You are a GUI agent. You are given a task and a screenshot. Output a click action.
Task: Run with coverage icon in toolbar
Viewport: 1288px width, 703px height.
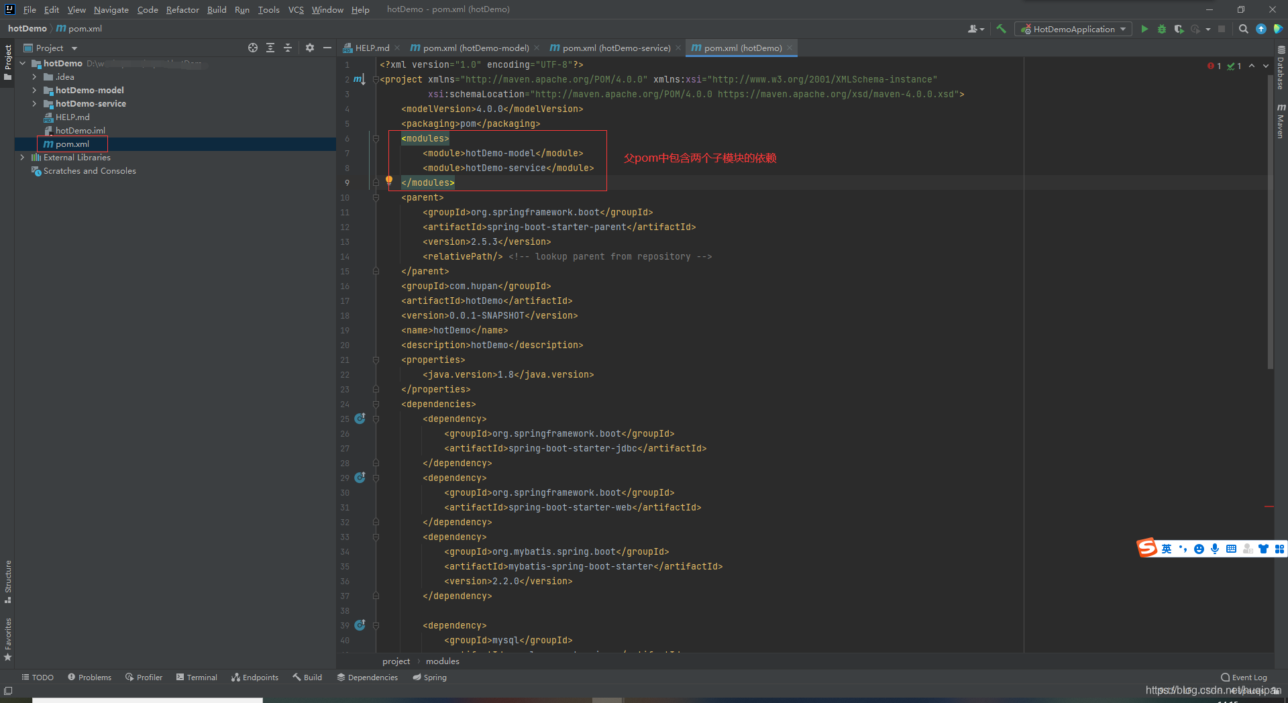[x=1179, y=29]
